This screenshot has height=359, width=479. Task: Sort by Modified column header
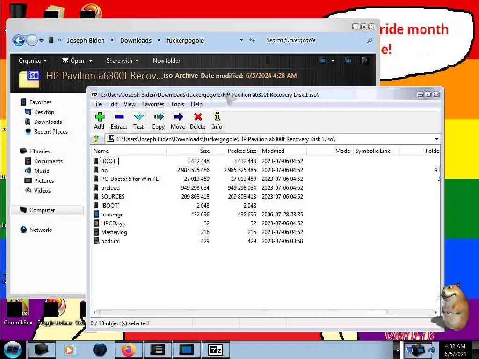pyautogui.click(x=283, y=151)
